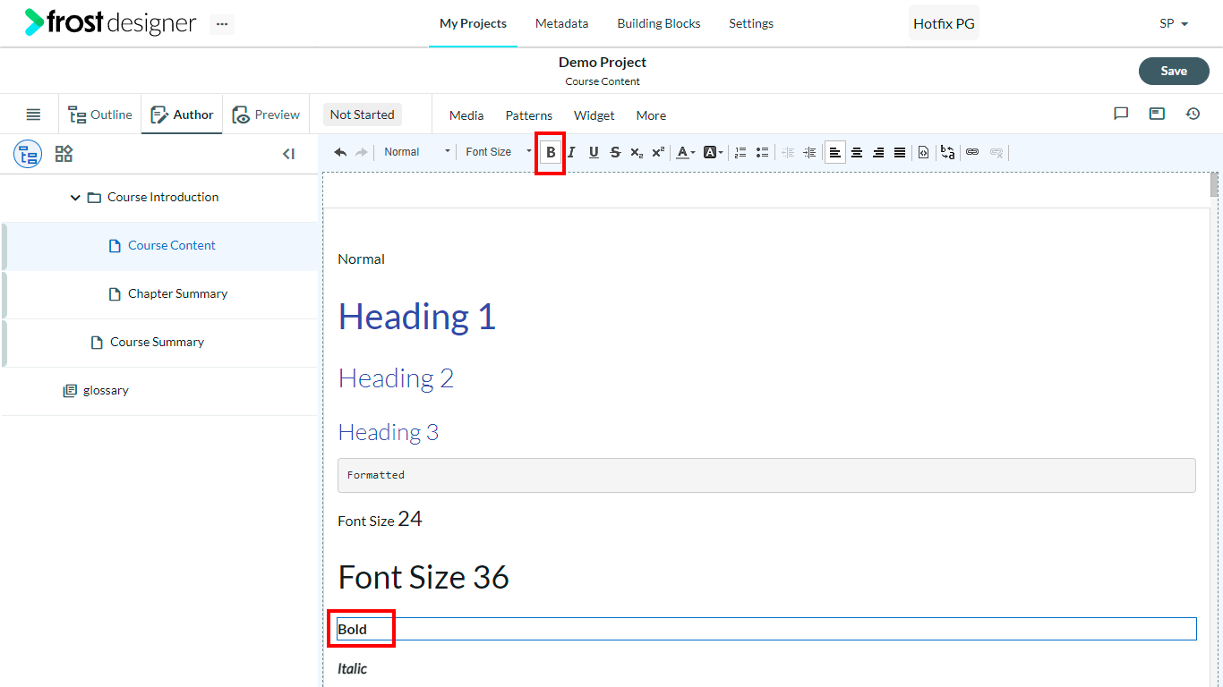The width and height of the screenshot is (1223, 687).
Task: Insert a numbered list
Action: tap(740, 152)
